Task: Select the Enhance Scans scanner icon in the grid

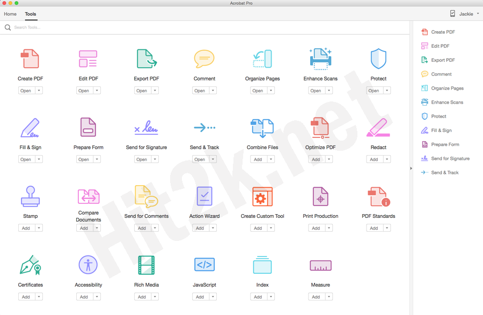Action: (x=320, y=58)
